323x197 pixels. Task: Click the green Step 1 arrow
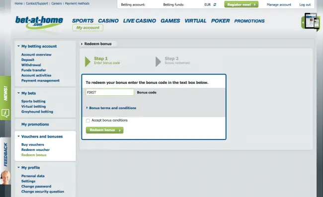click(88, 62)
